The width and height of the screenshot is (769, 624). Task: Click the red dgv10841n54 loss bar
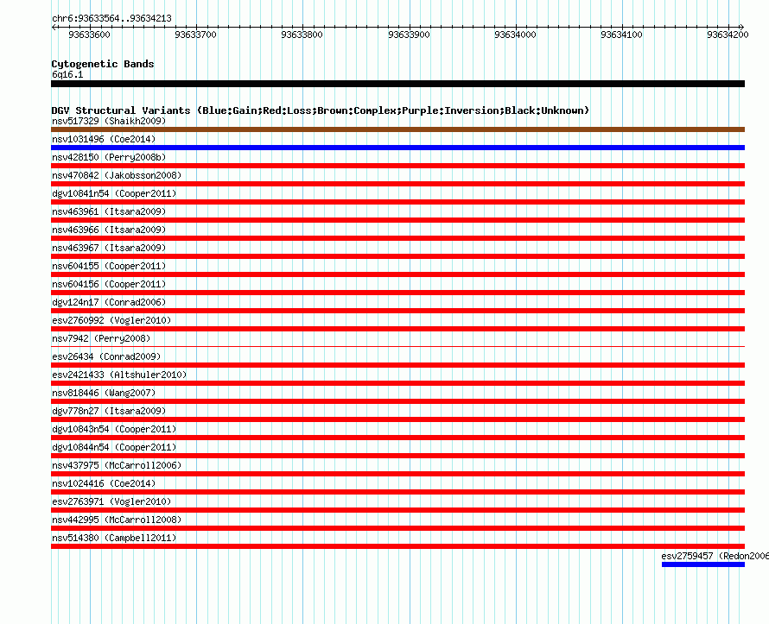click(x=397, y=202)
